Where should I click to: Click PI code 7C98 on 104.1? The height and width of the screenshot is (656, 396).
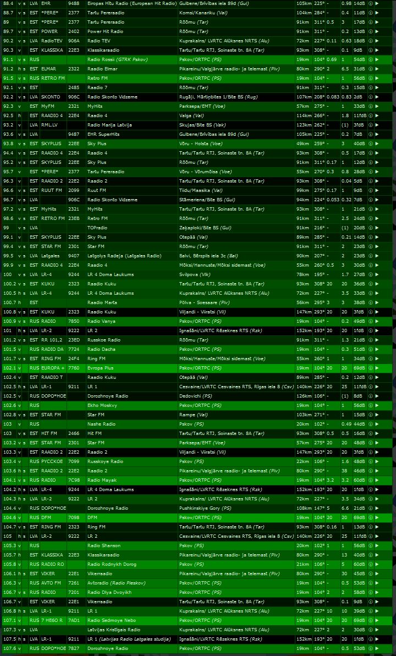pos(74,480)
